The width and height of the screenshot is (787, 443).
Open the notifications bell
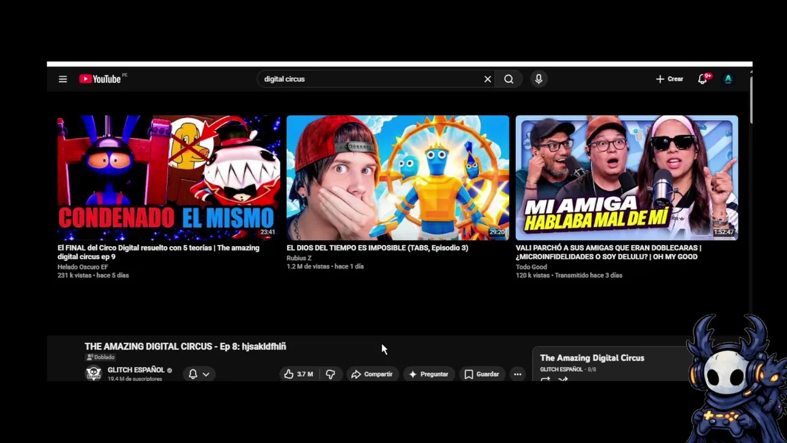click(703, 79)
